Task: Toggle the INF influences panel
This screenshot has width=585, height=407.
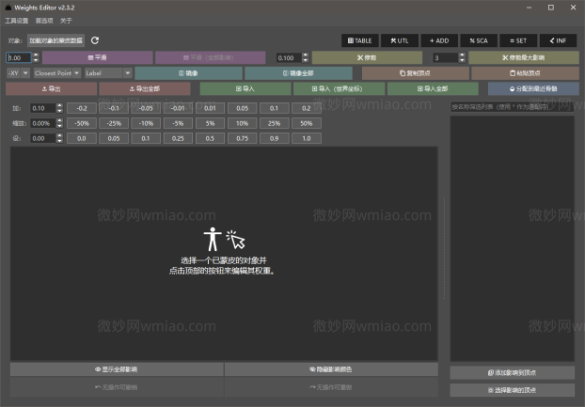Action: point(558,40)
